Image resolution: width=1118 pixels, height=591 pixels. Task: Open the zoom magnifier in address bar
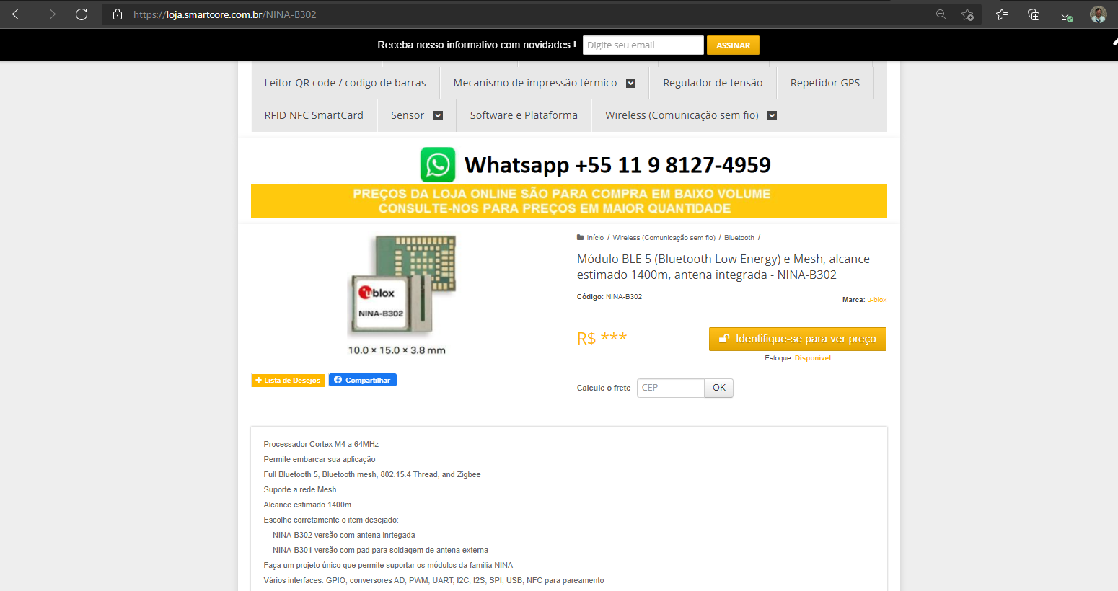pos(941,14)
